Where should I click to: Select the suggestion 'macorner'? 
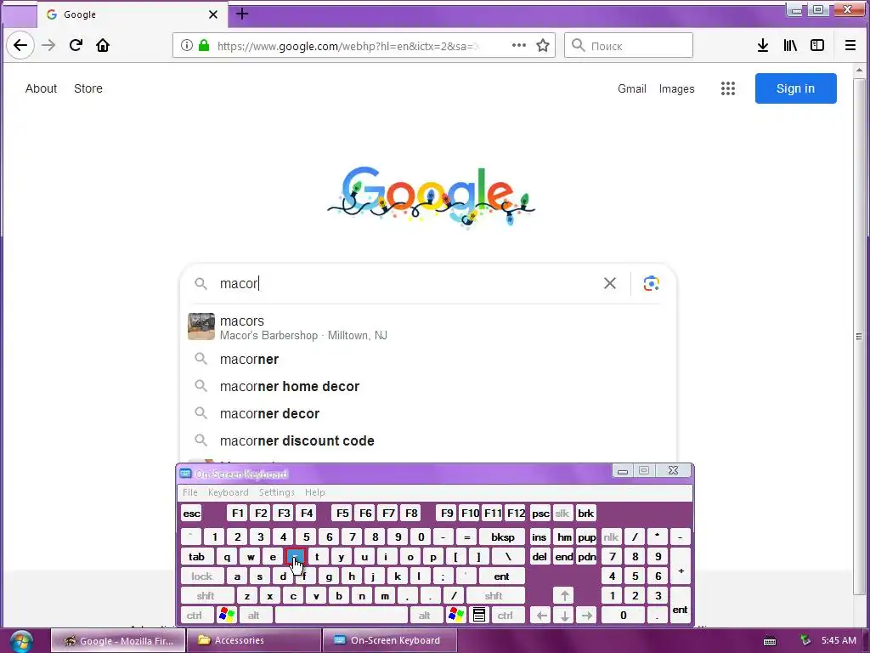coord(428,360)
